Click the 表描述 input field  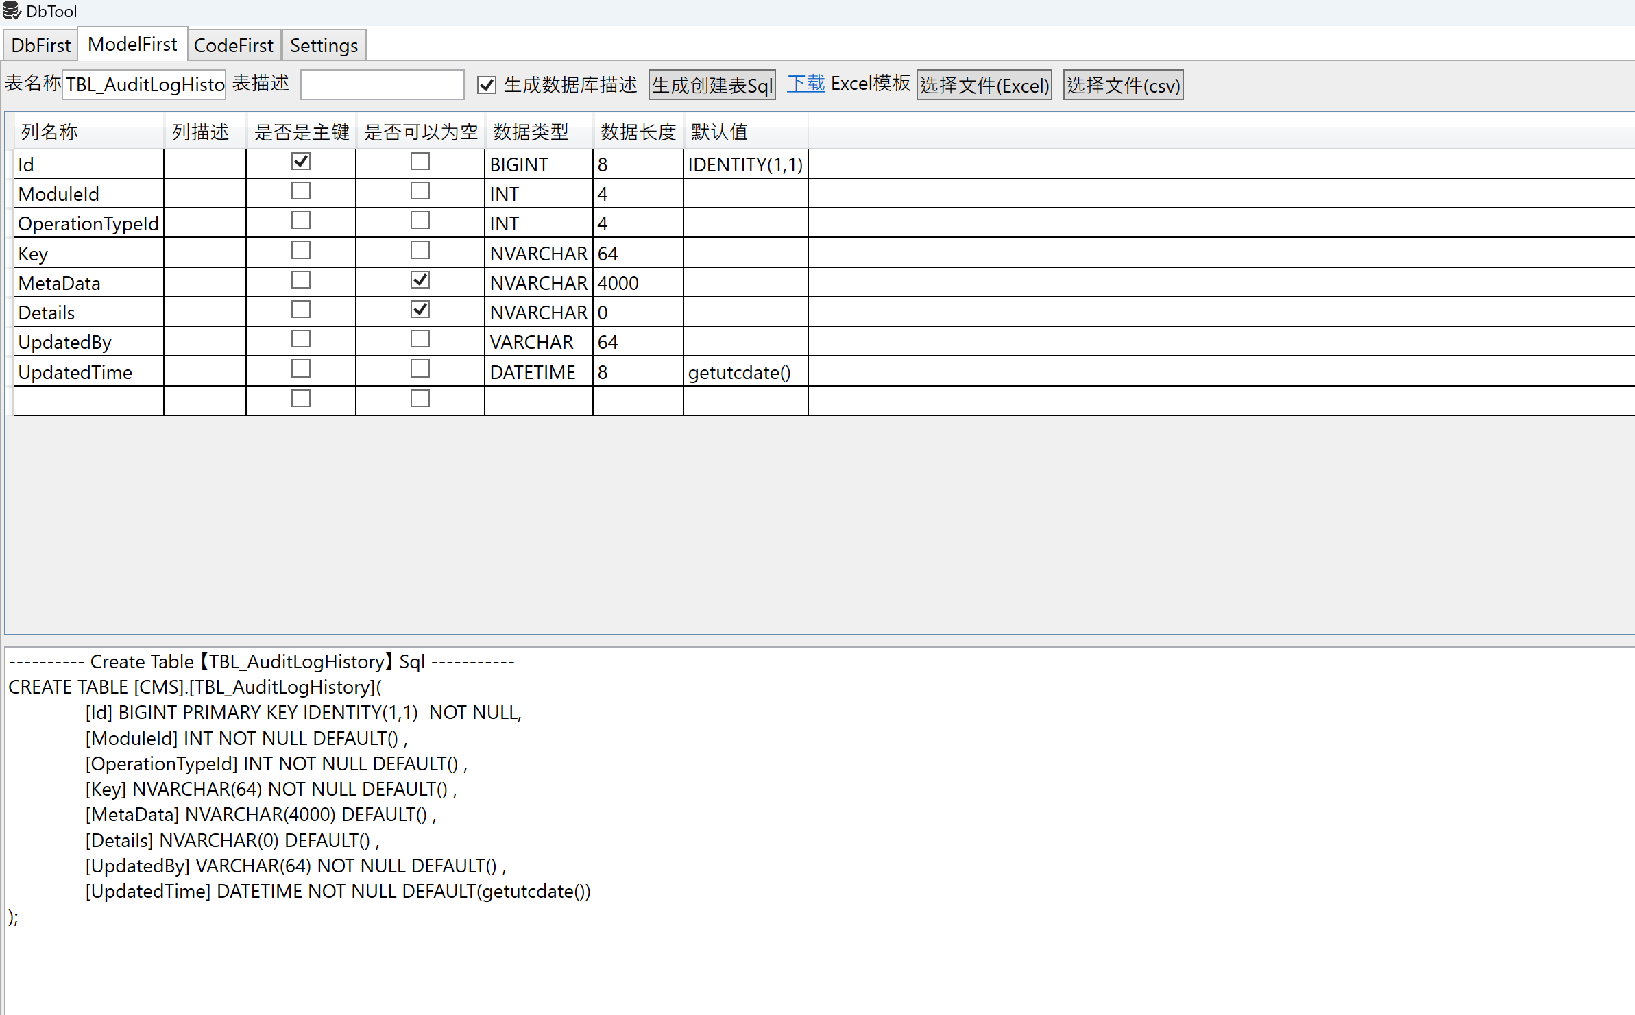(x=382, y=84)
